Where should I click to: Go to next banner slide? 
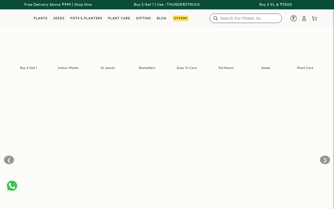point(325,160)
